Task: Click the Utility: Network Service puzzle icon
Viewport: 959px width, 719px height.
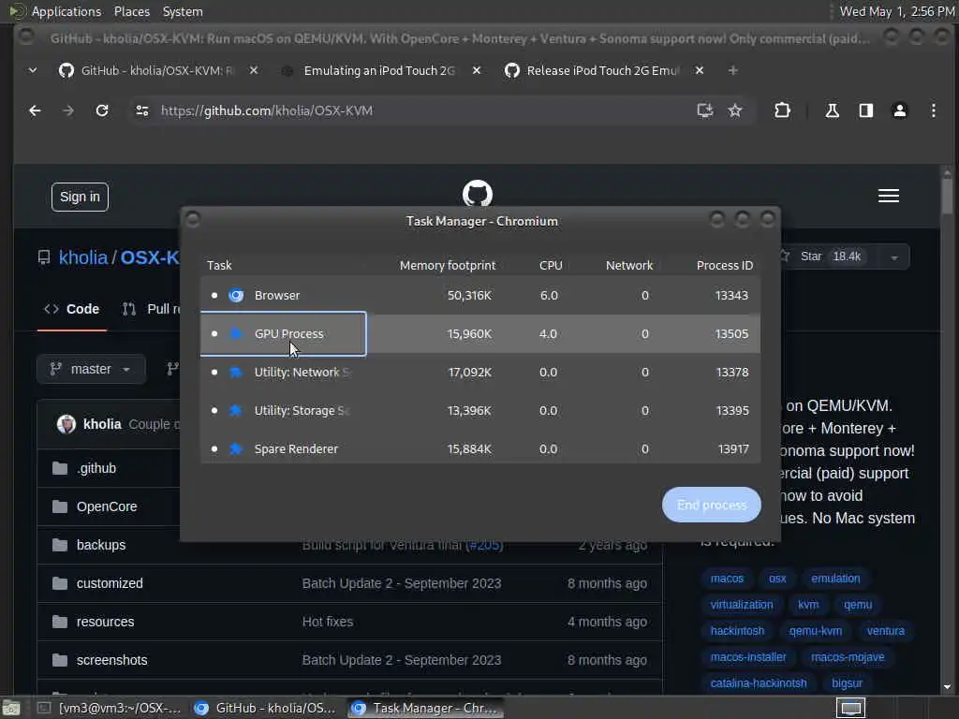Action: [x=236, y=373]
